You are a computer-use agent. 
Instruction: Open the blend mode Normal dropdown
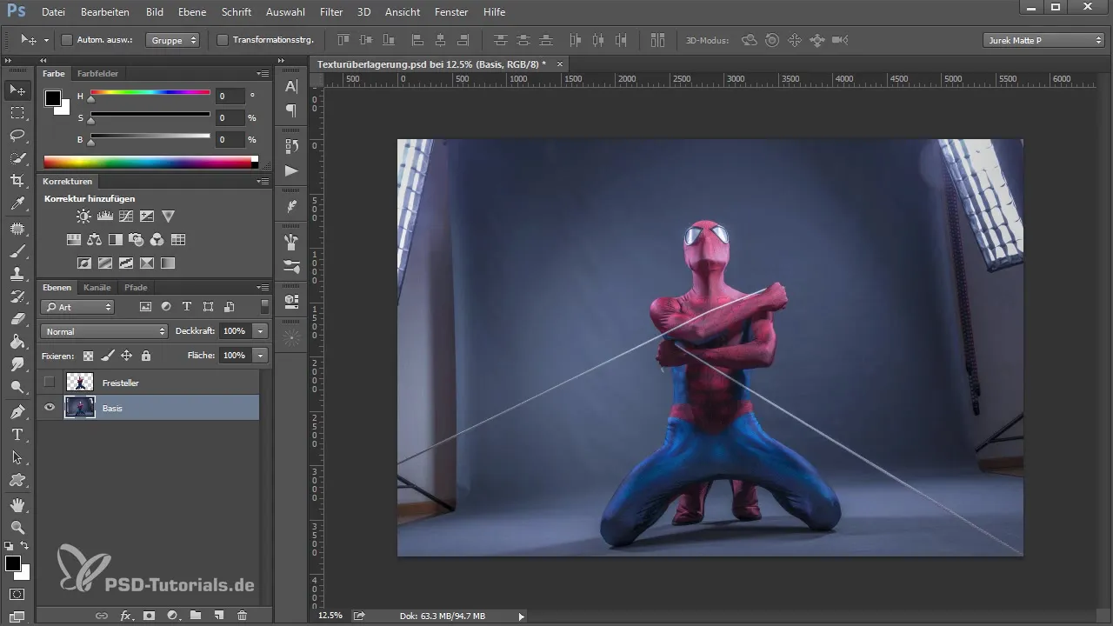[104, 331]
